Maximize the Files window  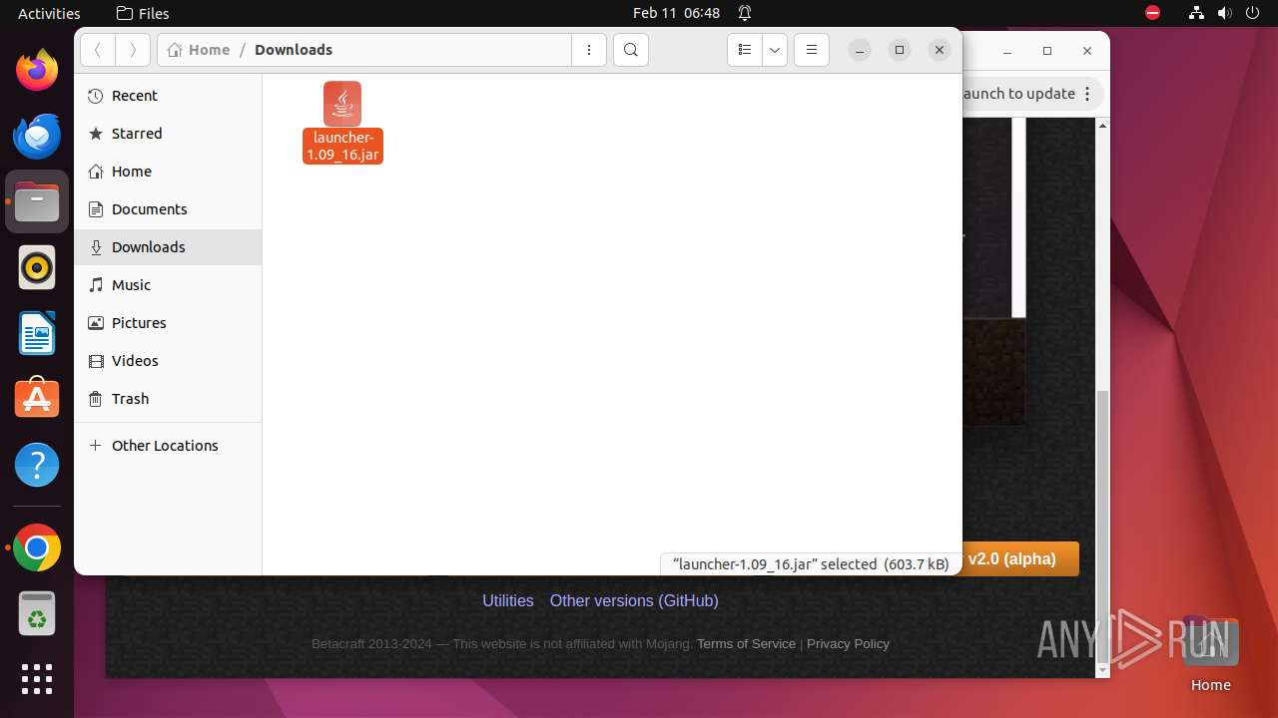tap(900, 50)
